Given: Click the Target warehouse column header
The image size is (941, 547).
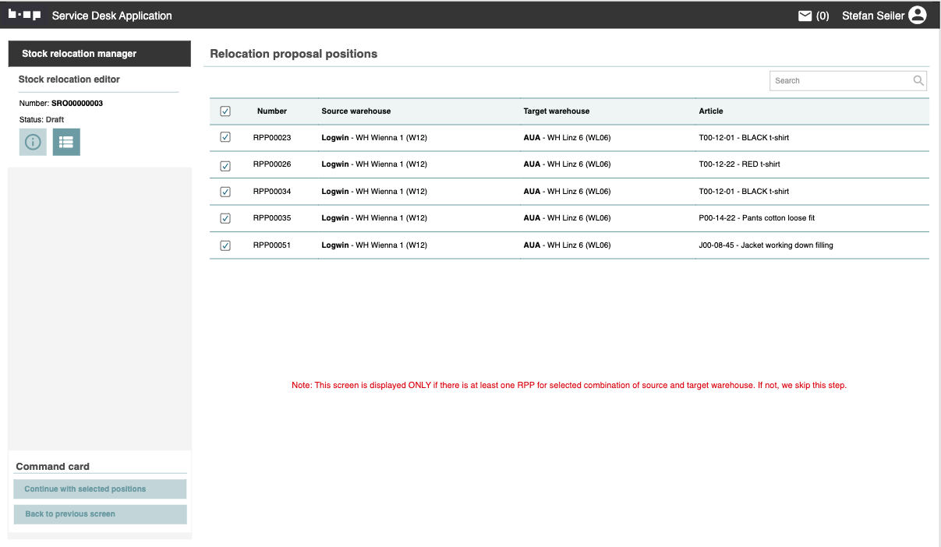Looking at the screenshot, I should tap(556, 111).
